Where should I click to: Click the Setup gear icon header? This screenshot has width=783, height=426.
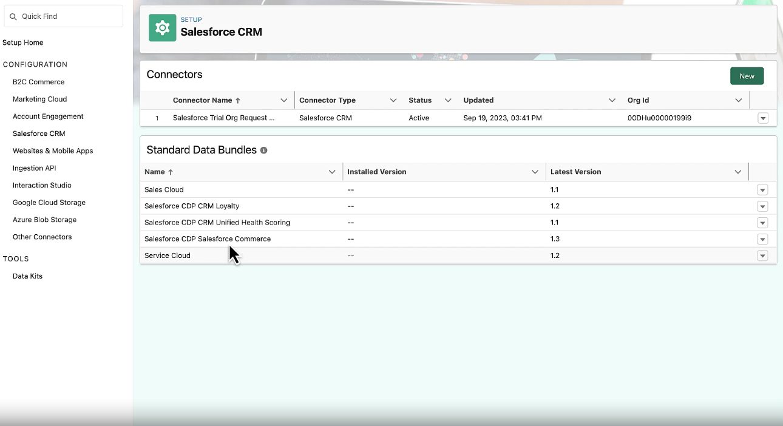tap(161, 27)
